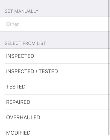
Task: Mark the item as MODIFIED
Action: point(54,133)
